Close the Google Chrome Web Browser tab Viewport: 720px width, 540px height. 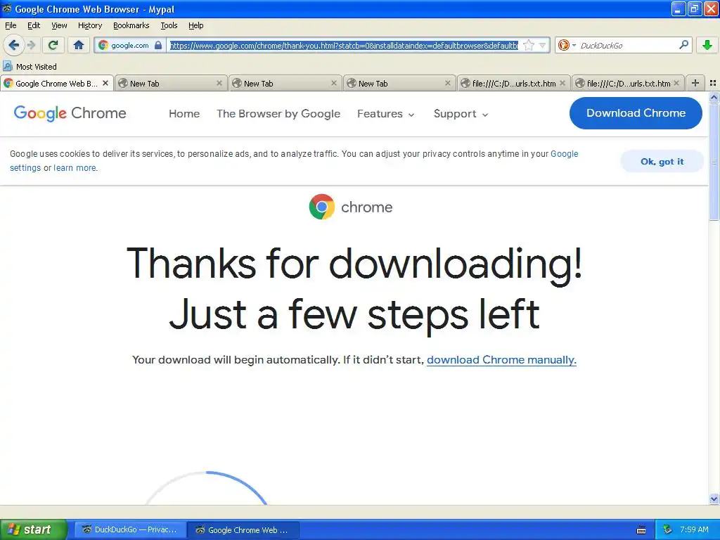point(105,83)
